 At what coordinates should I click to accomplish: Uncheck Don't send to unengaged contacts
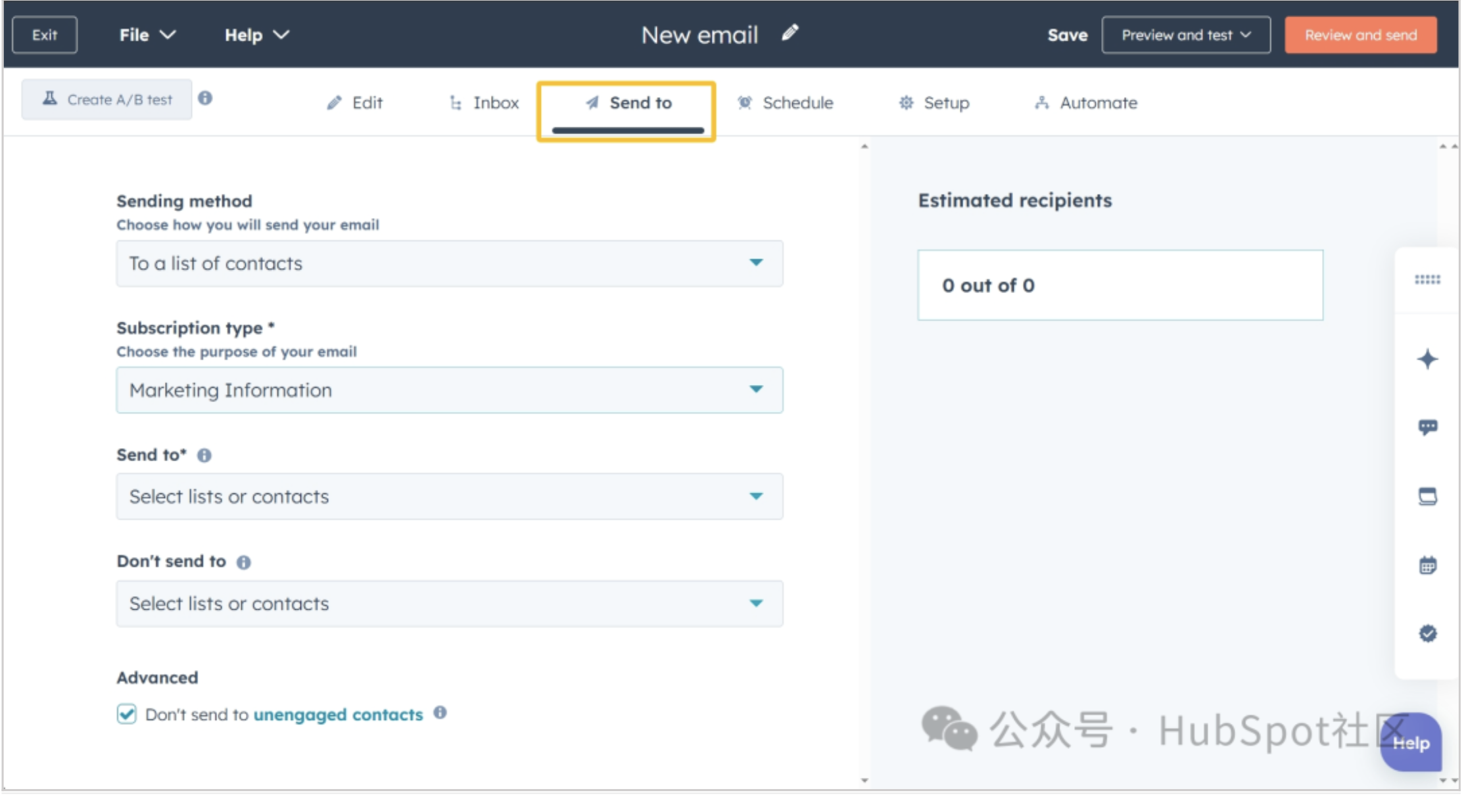127,714
